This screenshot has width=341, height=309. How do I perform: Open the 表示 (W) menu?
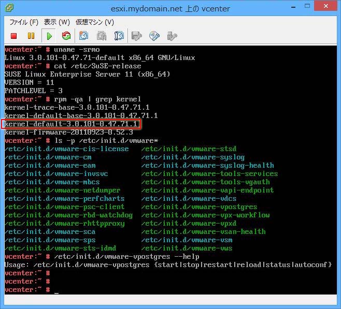[x=57, y=22]
